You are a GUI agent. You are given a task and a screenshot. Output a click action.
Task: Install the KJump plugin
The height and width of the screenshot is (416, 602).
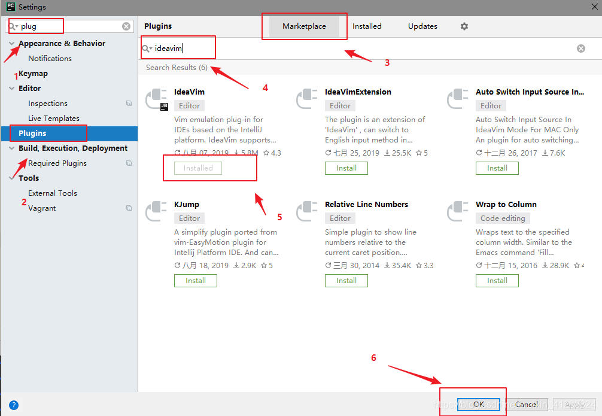pyautogui.click(x=196, y=281)
